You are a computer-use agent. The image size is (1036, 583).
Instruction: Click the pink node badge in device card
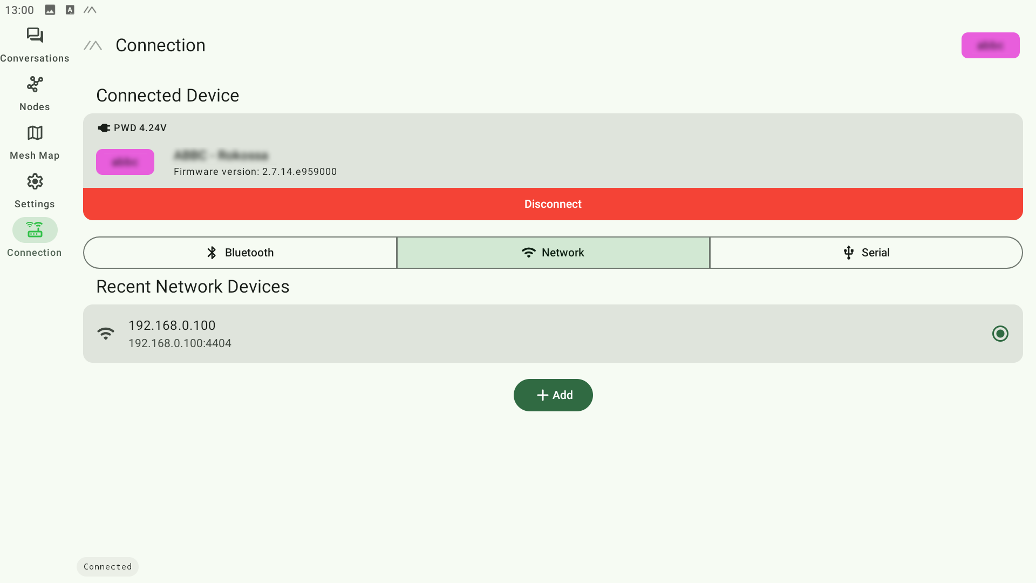(125, 162)
